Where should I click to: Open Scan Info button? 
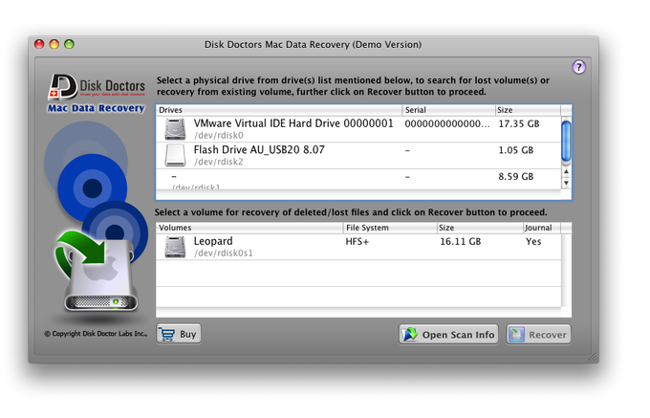pos(448,334)
